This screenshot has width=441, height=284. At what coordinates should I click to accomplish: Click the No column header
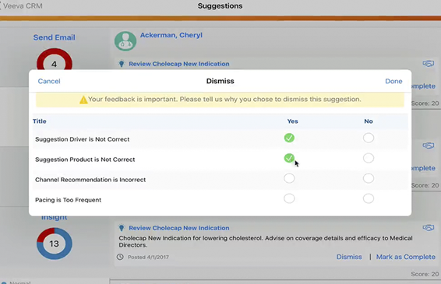pyautogui.click(x=369, y=121)
